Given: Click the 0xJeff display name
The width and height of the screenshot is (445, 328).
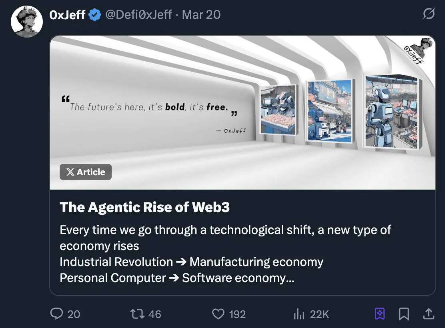Looking at the screenshot, I should (x=66, y=15).
